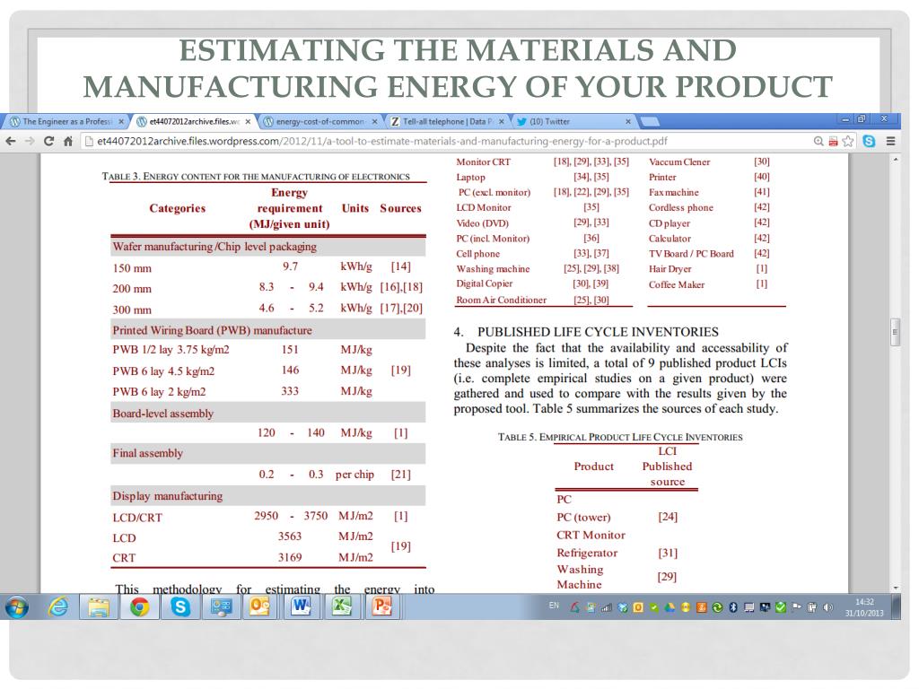Open a new Chrome tab

650,122
